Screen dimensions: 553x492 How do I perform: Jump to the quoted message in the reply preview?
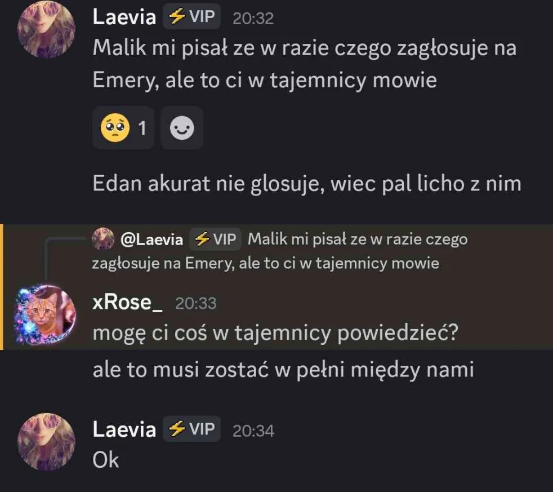tap(280, 251)
